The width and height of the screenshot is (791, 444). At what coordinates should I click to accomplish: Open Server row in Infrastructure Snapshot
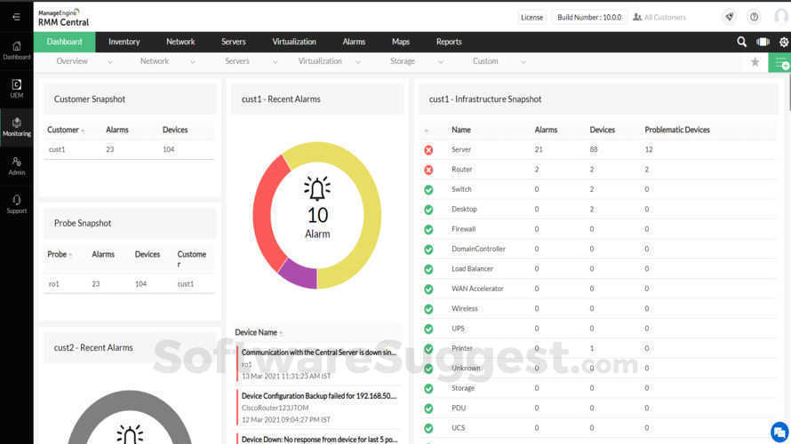coord(598,150)
